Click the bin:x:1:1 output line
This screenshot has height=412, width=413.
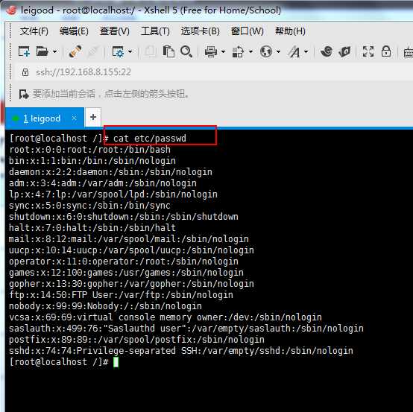click(92, 161)
